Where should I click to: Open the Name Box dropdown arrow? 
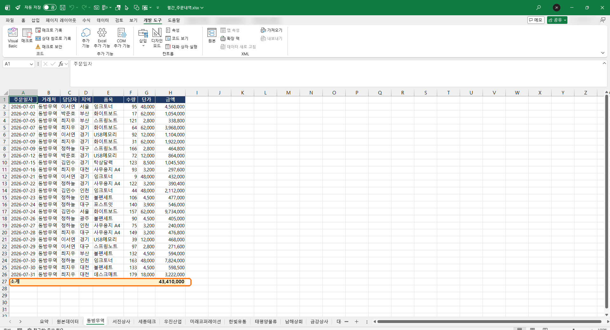pyautogui.click(x=31, y=64)
